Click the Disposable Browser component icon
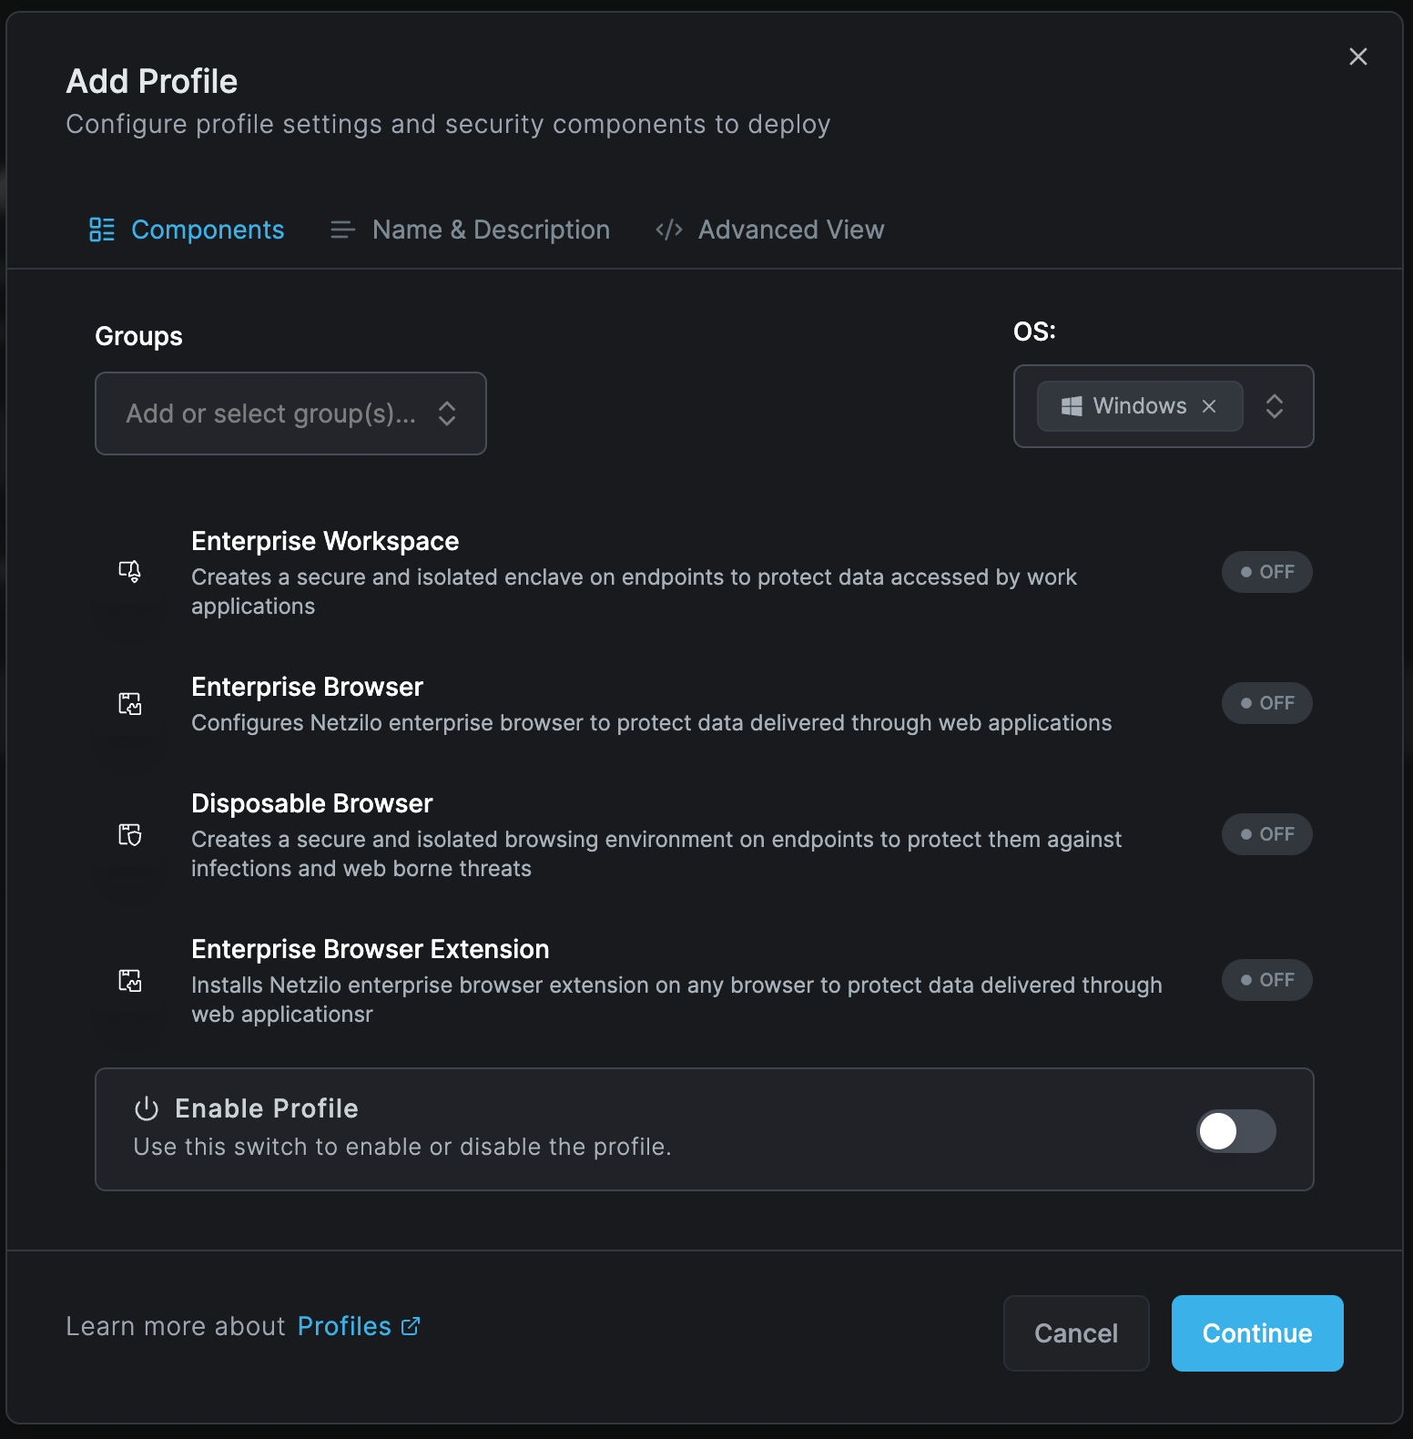1413x1439 pixels. [x=130, y=834]
